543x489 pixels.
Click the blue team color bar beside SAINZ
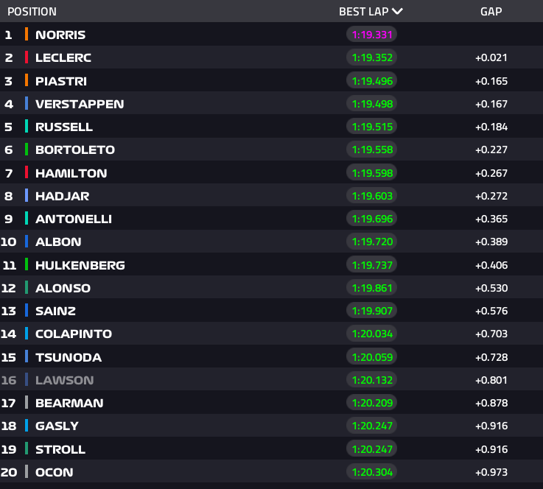(x=27, y=311)
